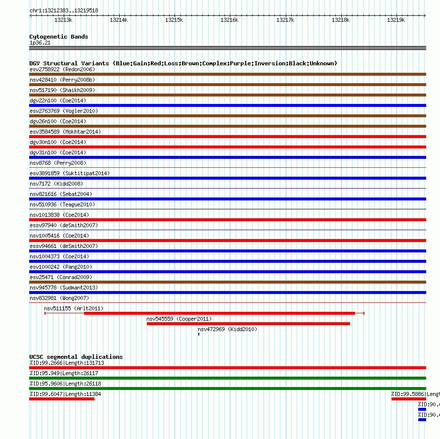Click the small blue mark under nsv472969
Image resolution: width=440 pixels, height=439 pixels.
coord(199,334)
